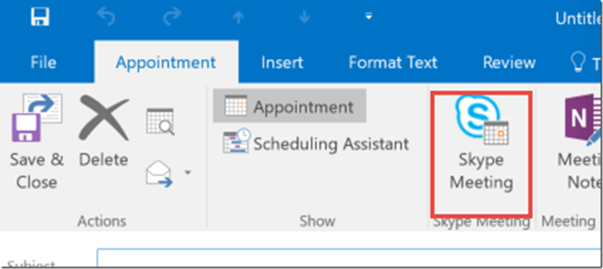Switch to the Insert tab
This screenshot has height=269, width=603.
[282, 62]
